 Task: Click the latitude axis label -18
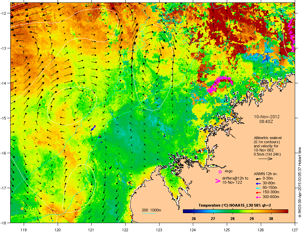click(x=4, y=223)
